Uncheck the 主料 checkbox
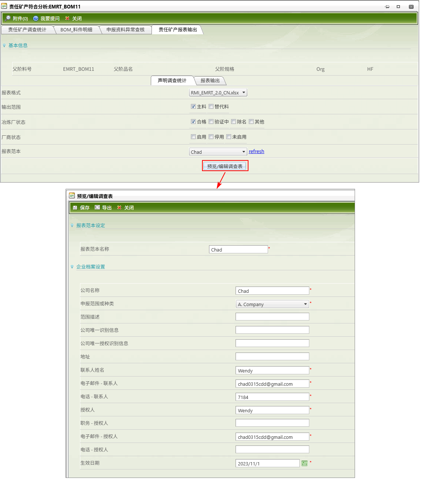This screenshot has width=421, height=482. [193, 107]
